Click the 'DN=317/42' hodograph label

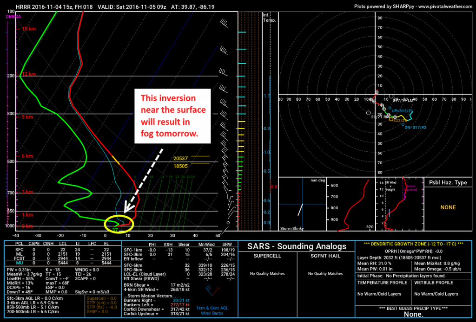click(415, 128)
